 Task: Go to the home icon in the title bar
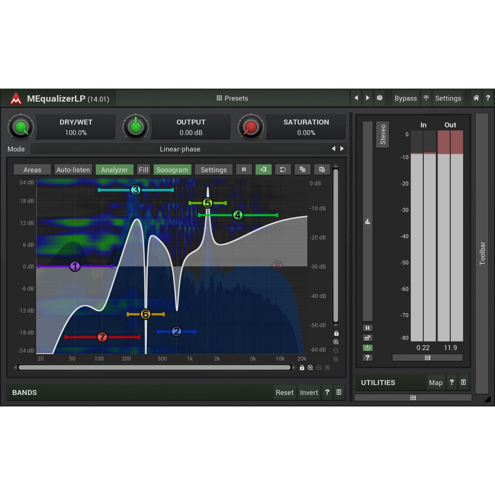(476, 98)
